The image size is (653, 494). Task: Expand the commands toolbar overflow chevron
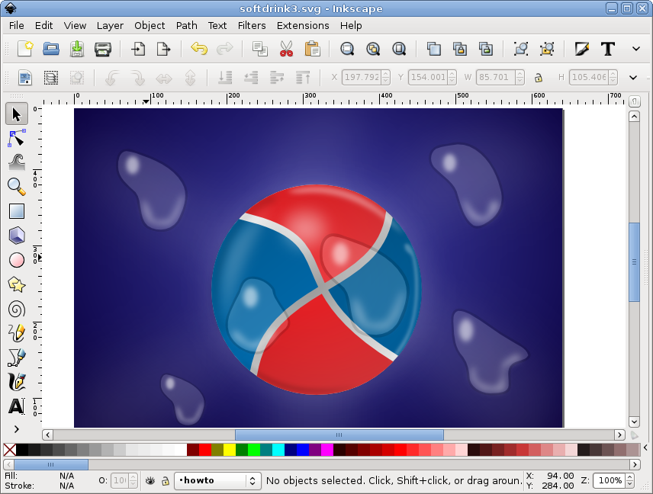[636, 49]
